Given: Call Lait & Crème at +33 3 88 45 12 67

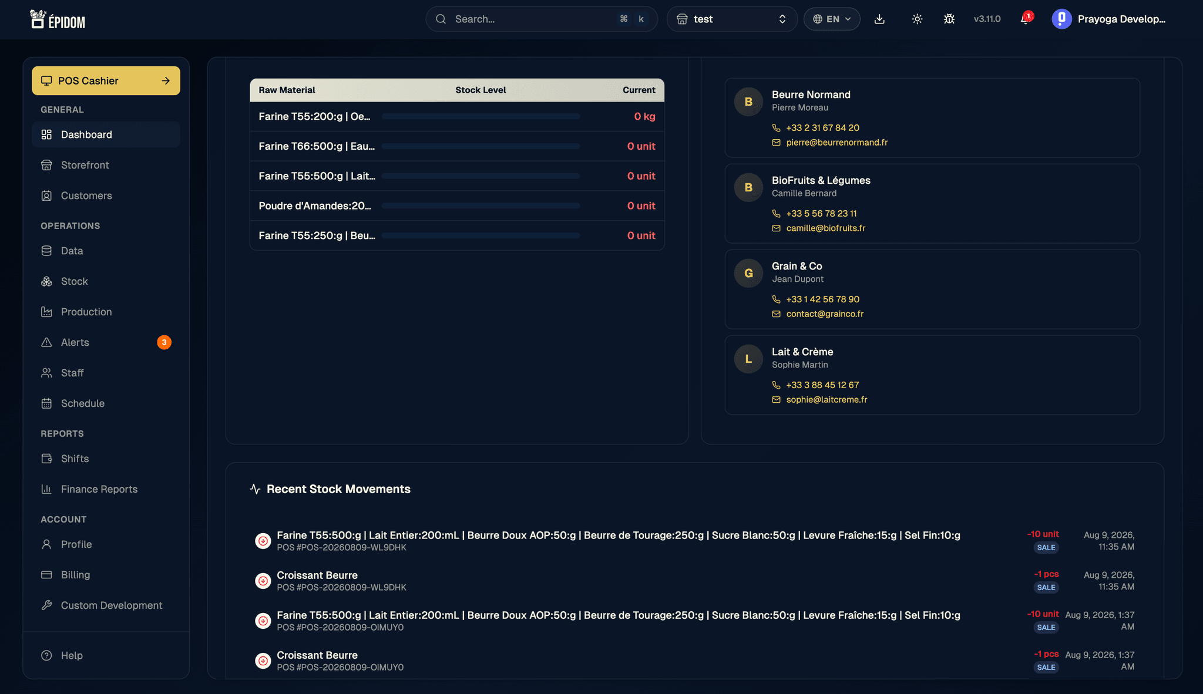Looking at the screenshot, I should pyautogui.click(x=822, y=385).
